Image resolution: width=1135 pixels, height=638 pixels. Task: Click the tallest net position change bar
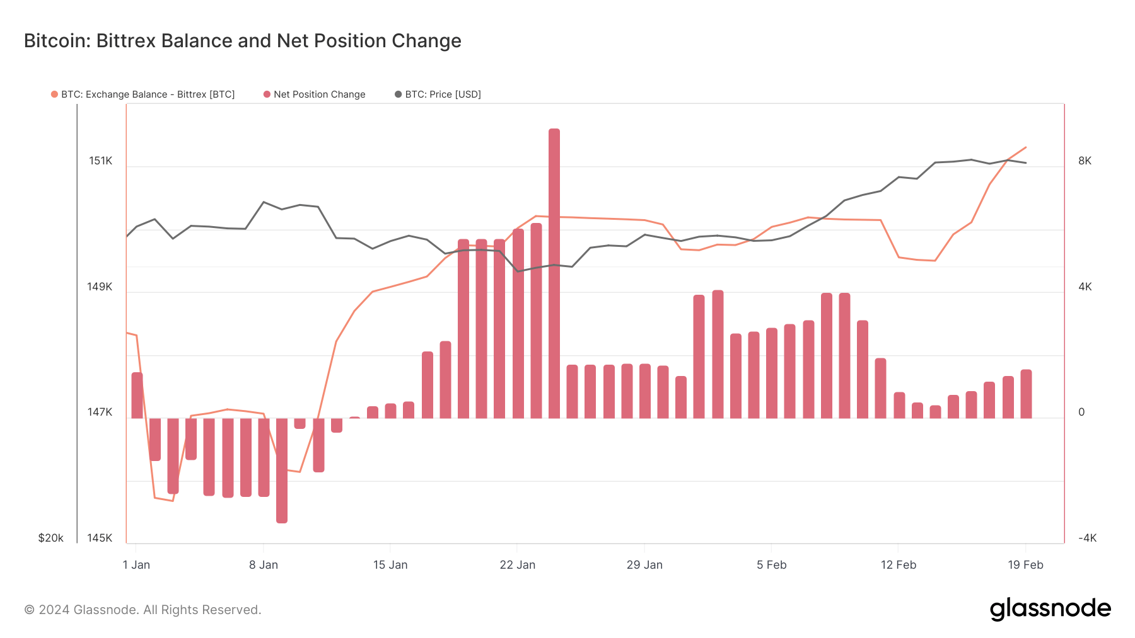tap(554, 273)
